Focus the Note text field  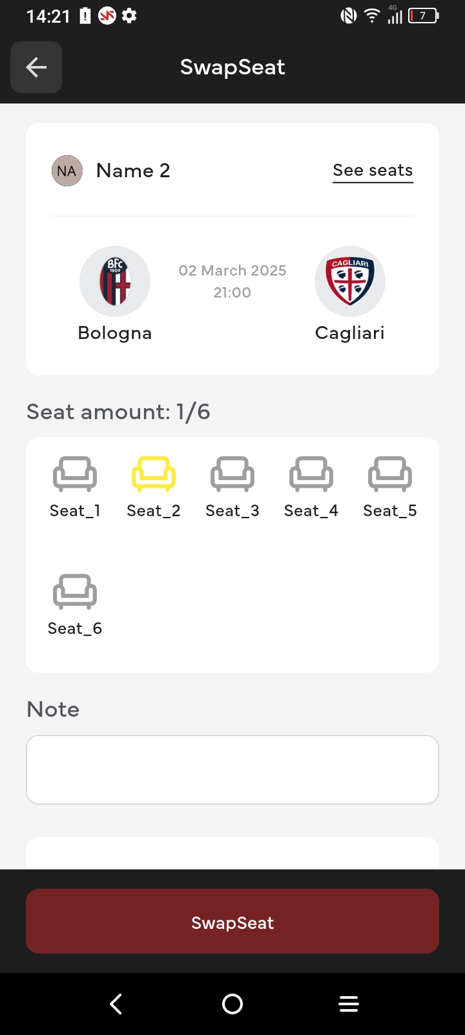coord(232,770)
